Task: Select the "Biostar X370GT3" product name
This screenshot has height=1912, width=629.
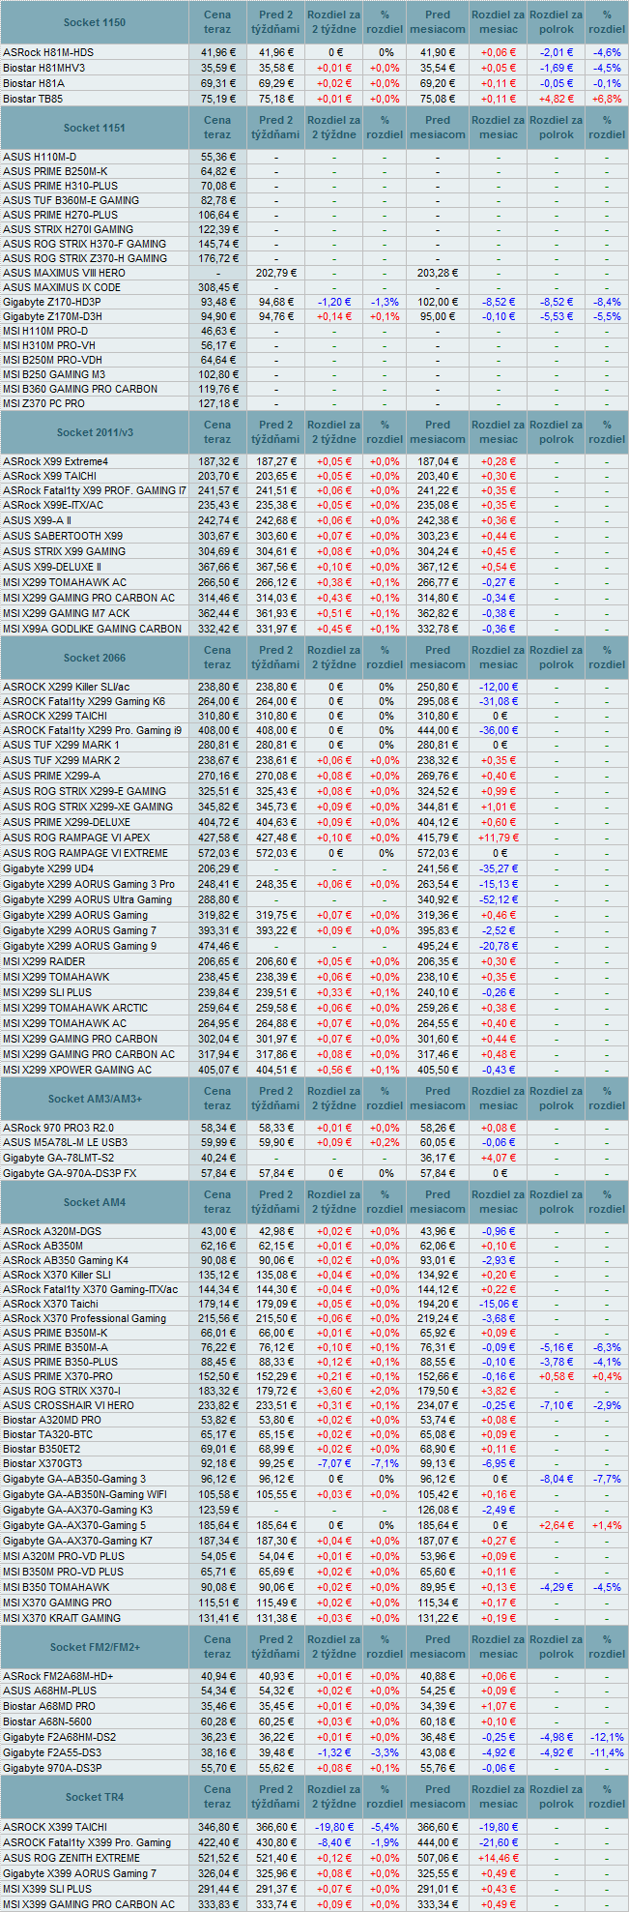Action: coord(43,1463)
